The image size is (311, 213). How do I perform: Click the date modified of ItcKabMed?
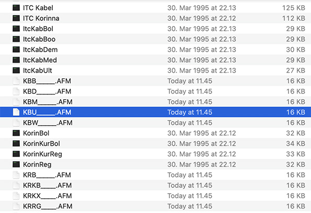coord(202,60)
